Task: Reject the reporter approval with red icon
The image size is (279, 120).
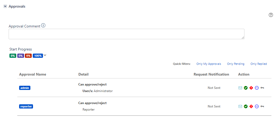Action: click(x=251, y=106)
